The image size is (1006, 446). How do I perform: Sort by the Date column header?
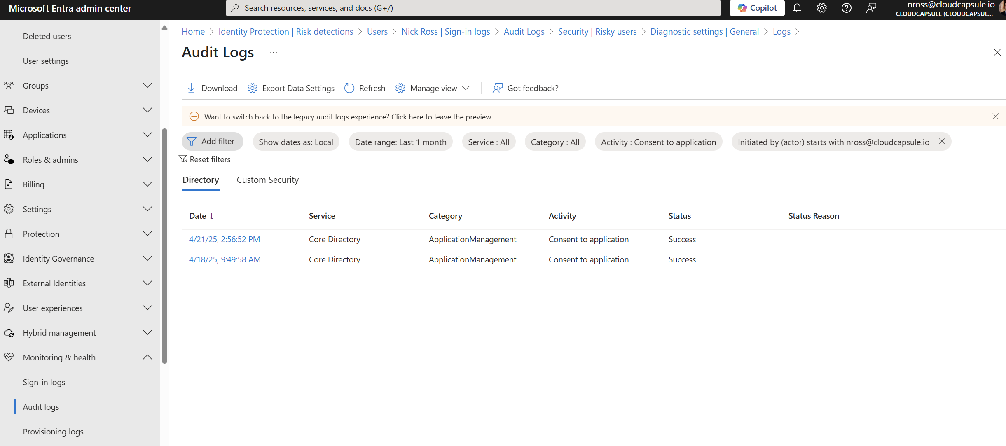point(201,216)
